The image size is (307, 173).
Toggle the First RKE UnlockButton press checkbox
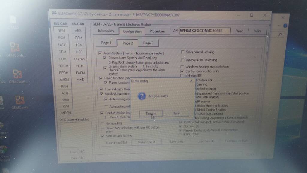pyautogui.click(x=105, y=68)
